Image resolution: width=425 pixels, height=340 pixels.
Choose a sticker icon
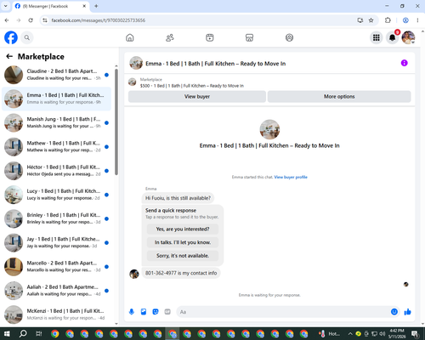pyautogui.click(x=156, y=312)
